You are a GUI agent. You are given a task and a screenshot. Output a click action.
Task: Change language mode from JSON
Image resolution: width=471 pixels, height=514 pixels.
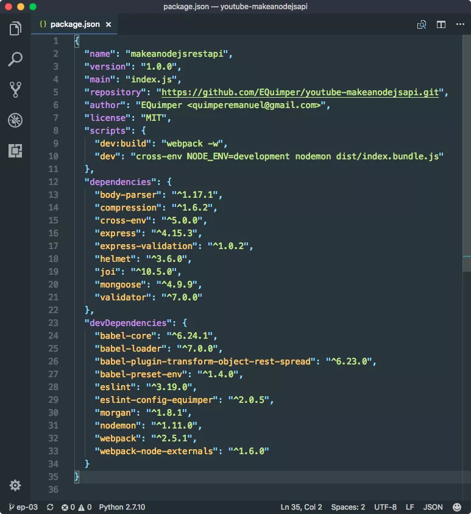pyautogui.click(x=433, y=507)
